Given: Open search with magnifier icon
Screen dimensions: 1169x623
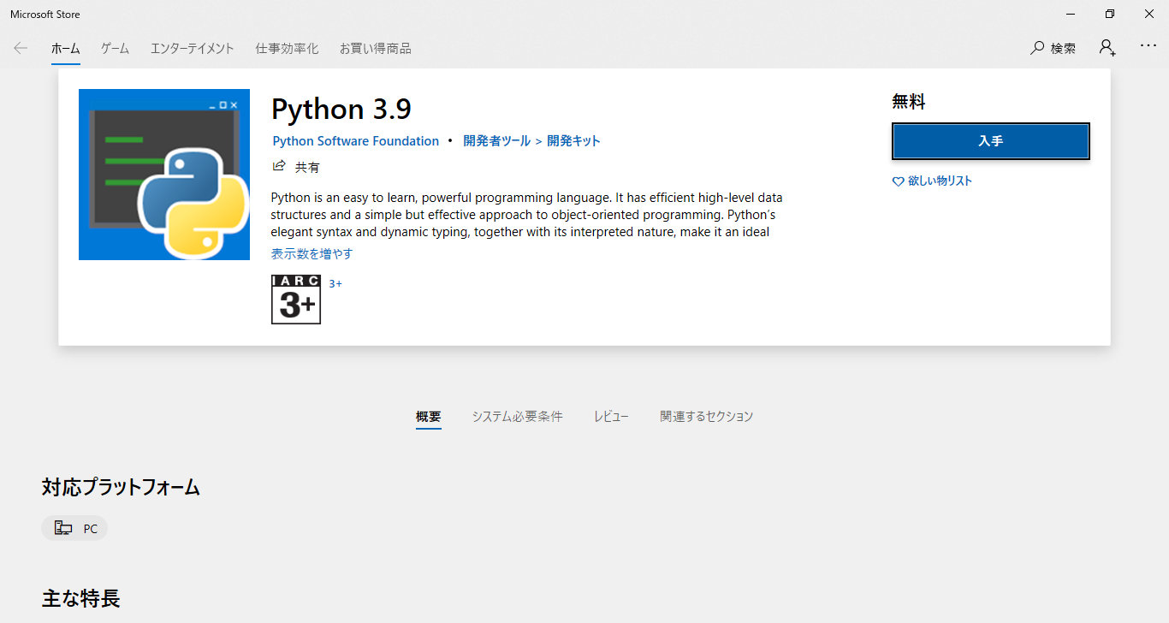Looking at the screenshot, I should [x=1037, y=48].
